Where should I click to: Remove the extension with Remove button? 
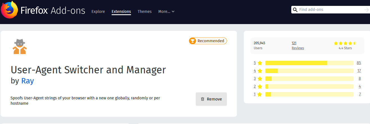pyautogui.click(x=211, y=99)
